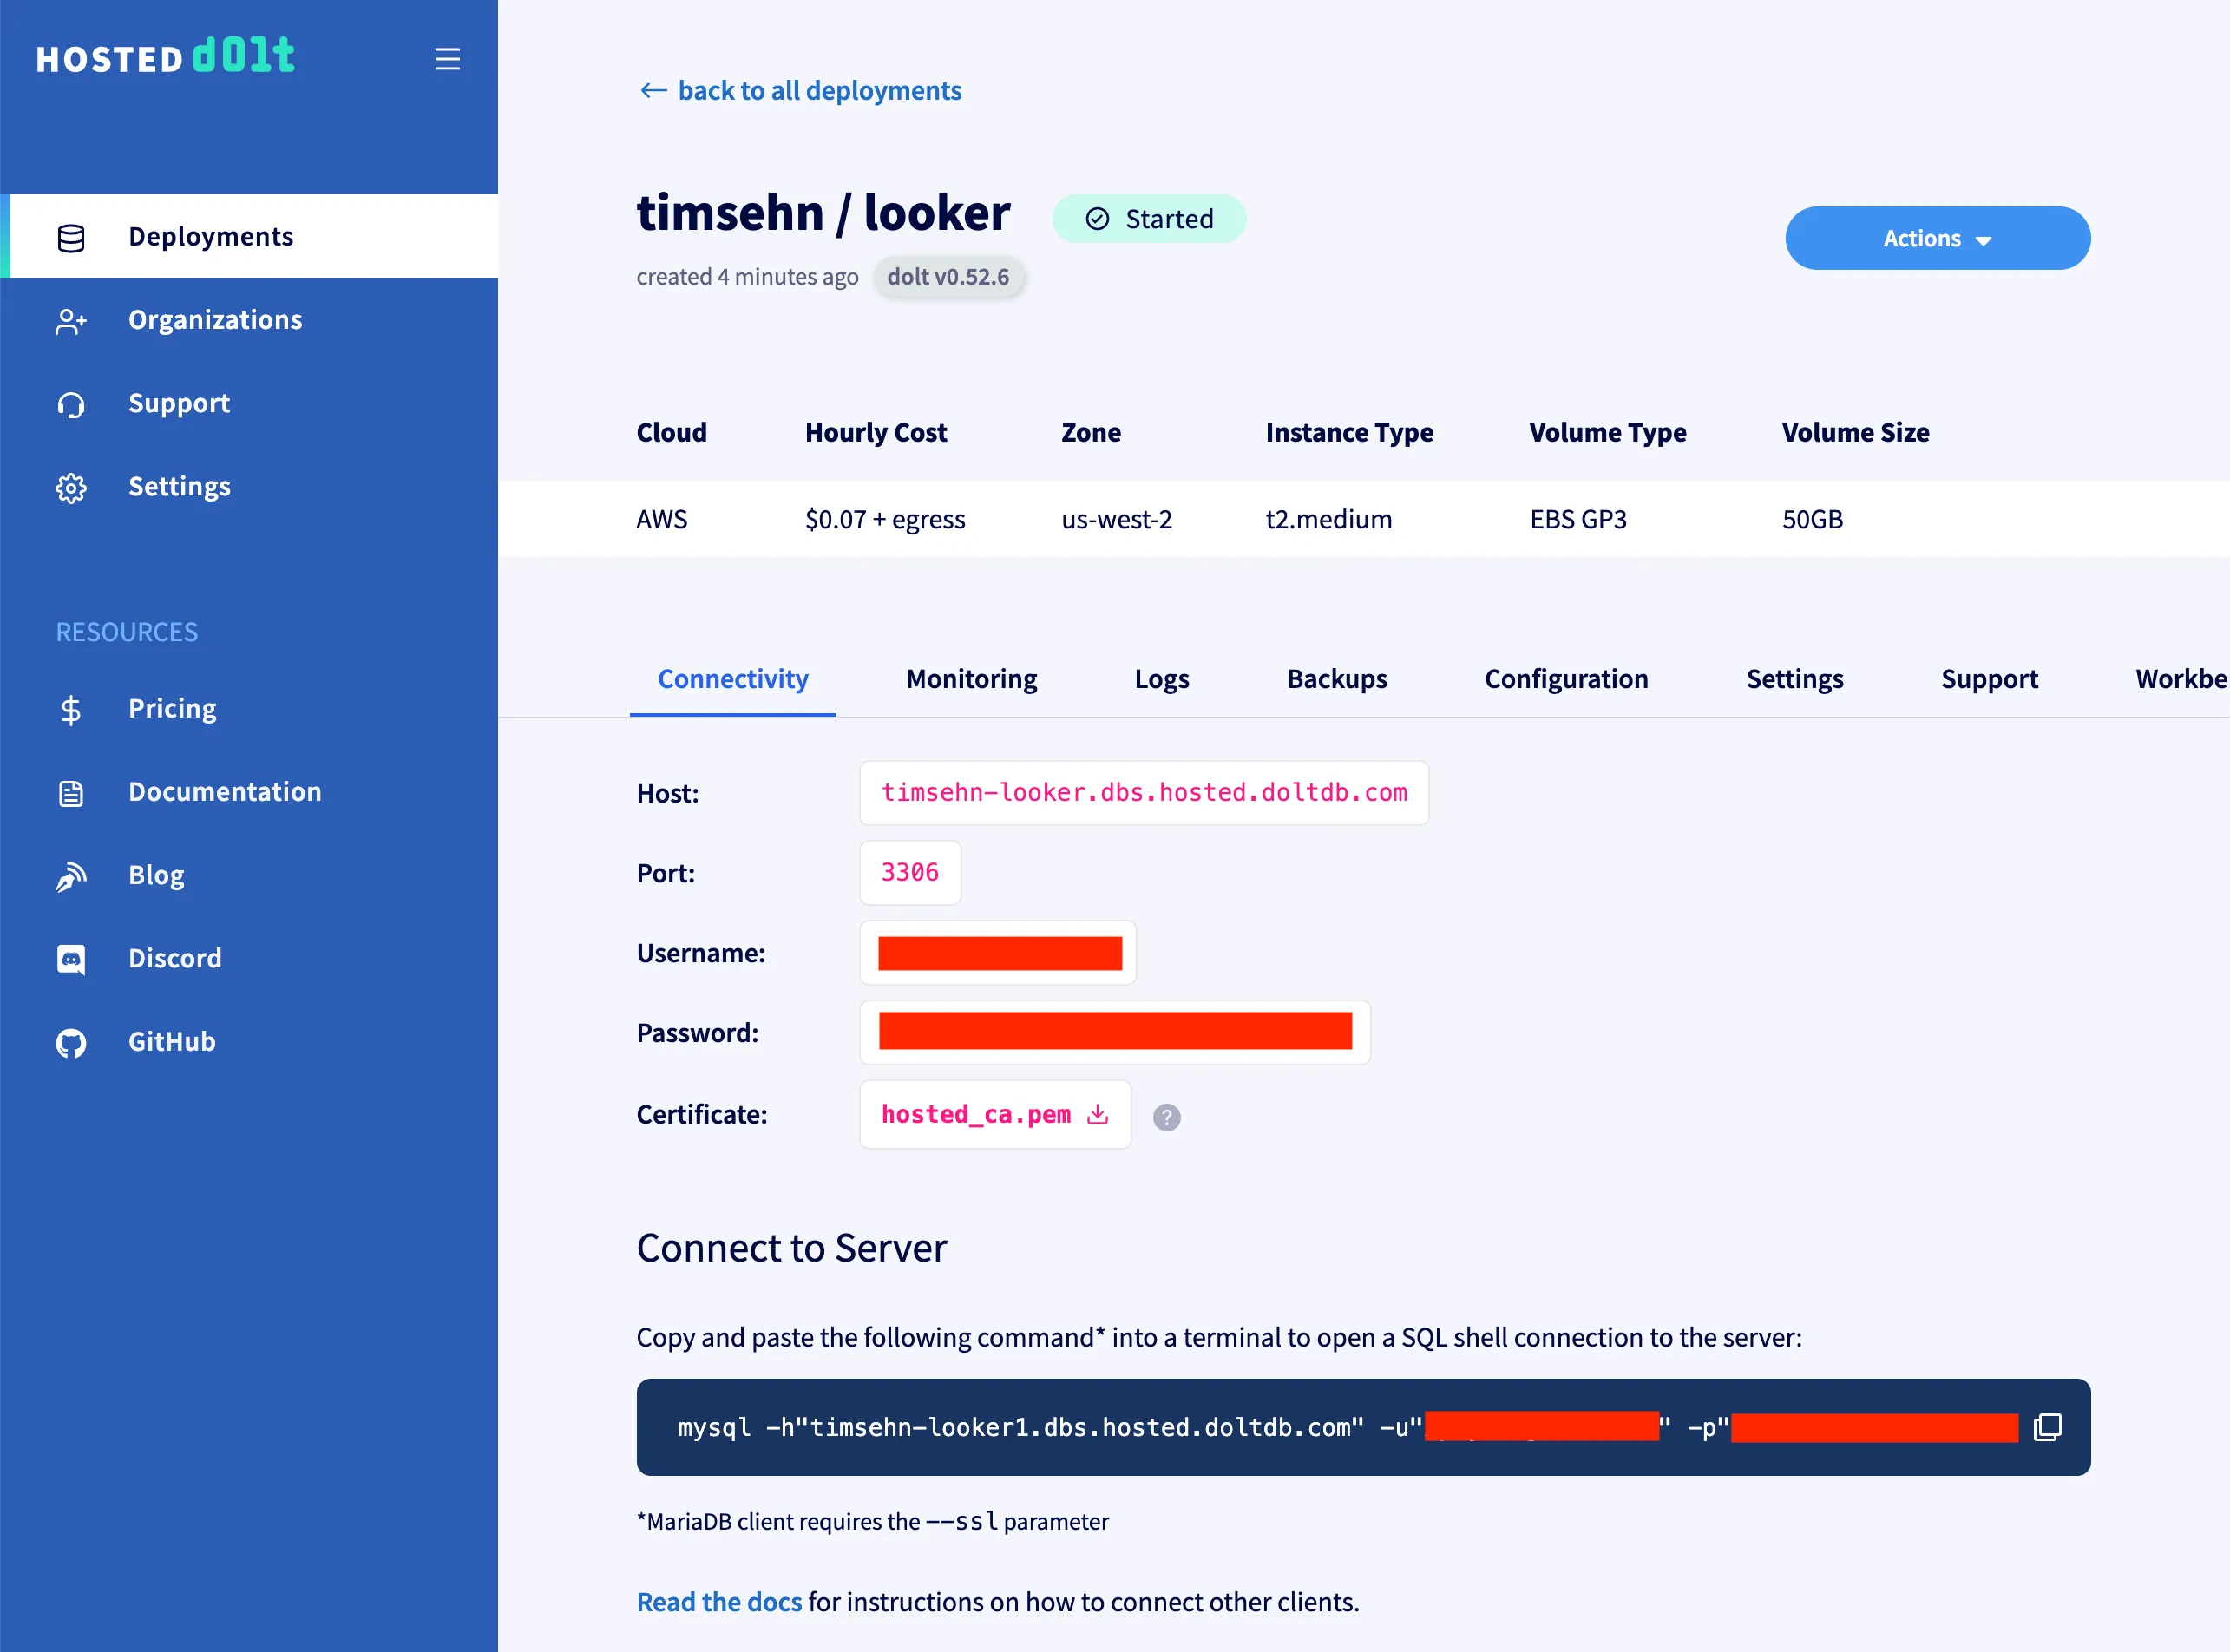The height and width of the screenshot is (1652, 2230).
Task: Join Discord via the sidebar icon
Action: pyautogui.click(x=70, y=959)
